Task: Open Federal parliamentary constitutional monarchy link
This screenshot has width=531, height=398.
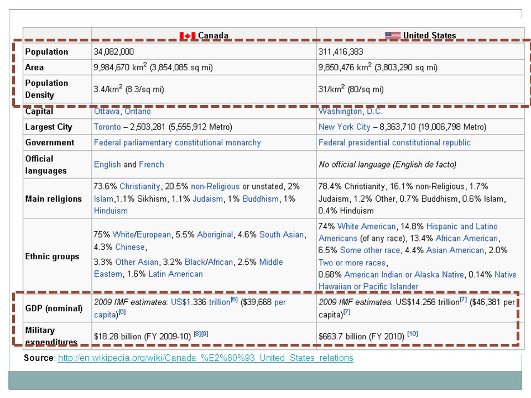Action: tap(178, 143)
